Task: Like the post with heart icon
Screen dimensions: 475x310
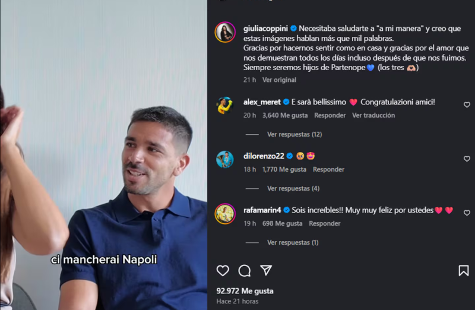Action: (x=223, y=271)
